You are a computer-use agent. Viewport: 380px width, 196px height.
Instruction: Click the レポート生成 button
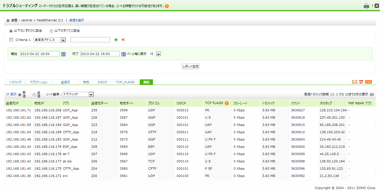pos(190,66)
